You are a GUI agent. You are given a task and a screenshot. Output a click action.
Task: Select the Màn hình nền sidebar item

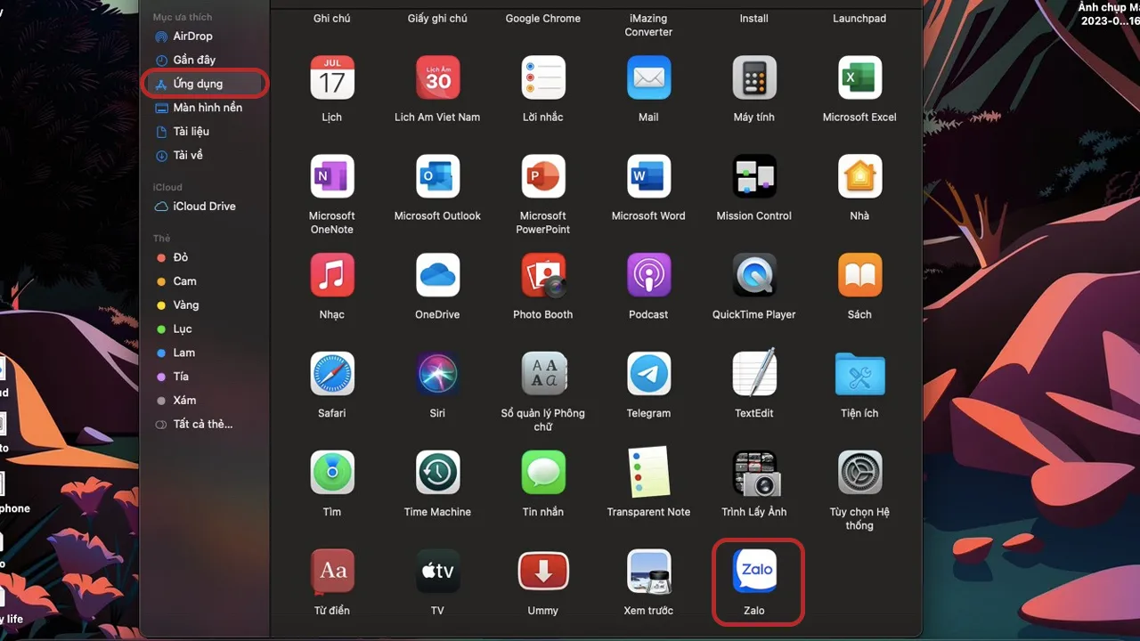[208, 108]
